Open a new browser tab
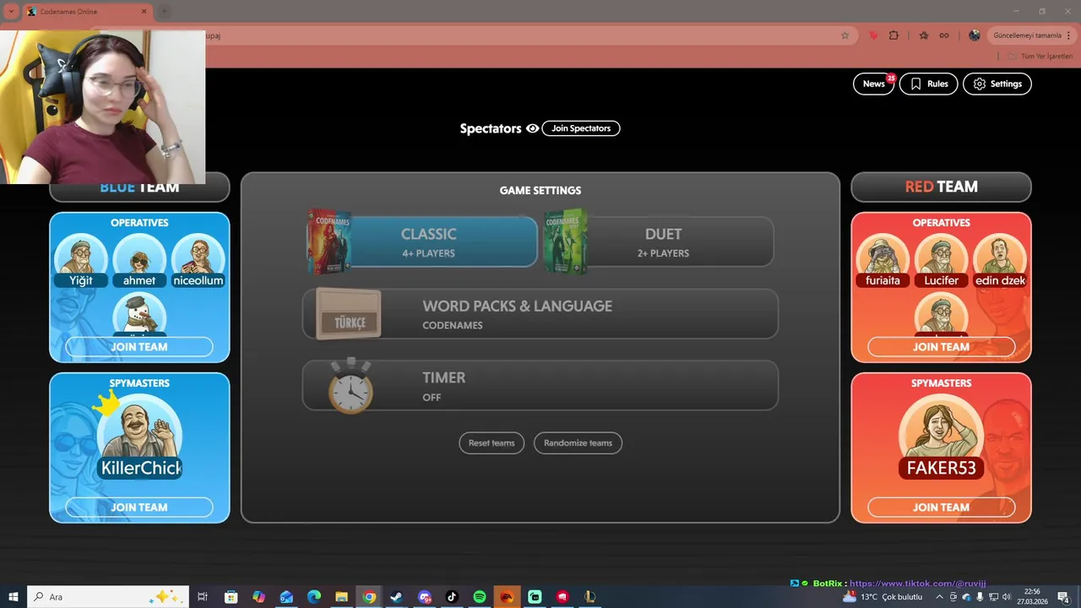This screenshot has width=1081, height=608. pyautogui.click(x=165, y=12)
